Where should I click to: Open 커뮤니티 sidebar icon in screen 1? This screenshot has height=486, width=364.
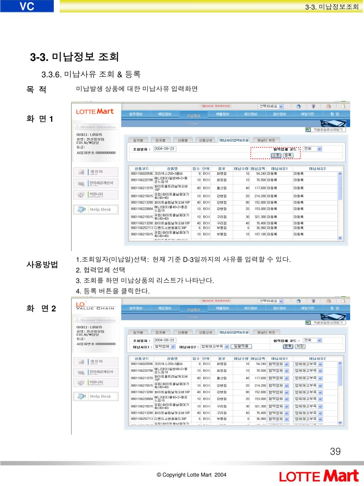coord(81,195)
